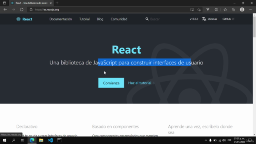Click the React hero title

click(126, 50)
